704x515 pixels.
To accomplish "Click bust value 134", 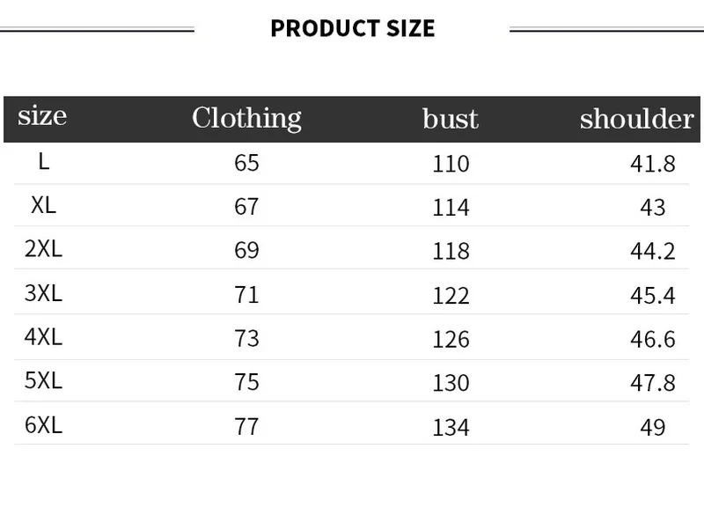I will pyautogui.click(x=451, y=428).
